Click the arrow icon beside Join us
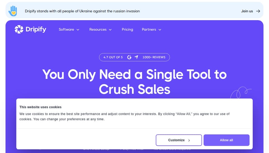 click(258, 11)
